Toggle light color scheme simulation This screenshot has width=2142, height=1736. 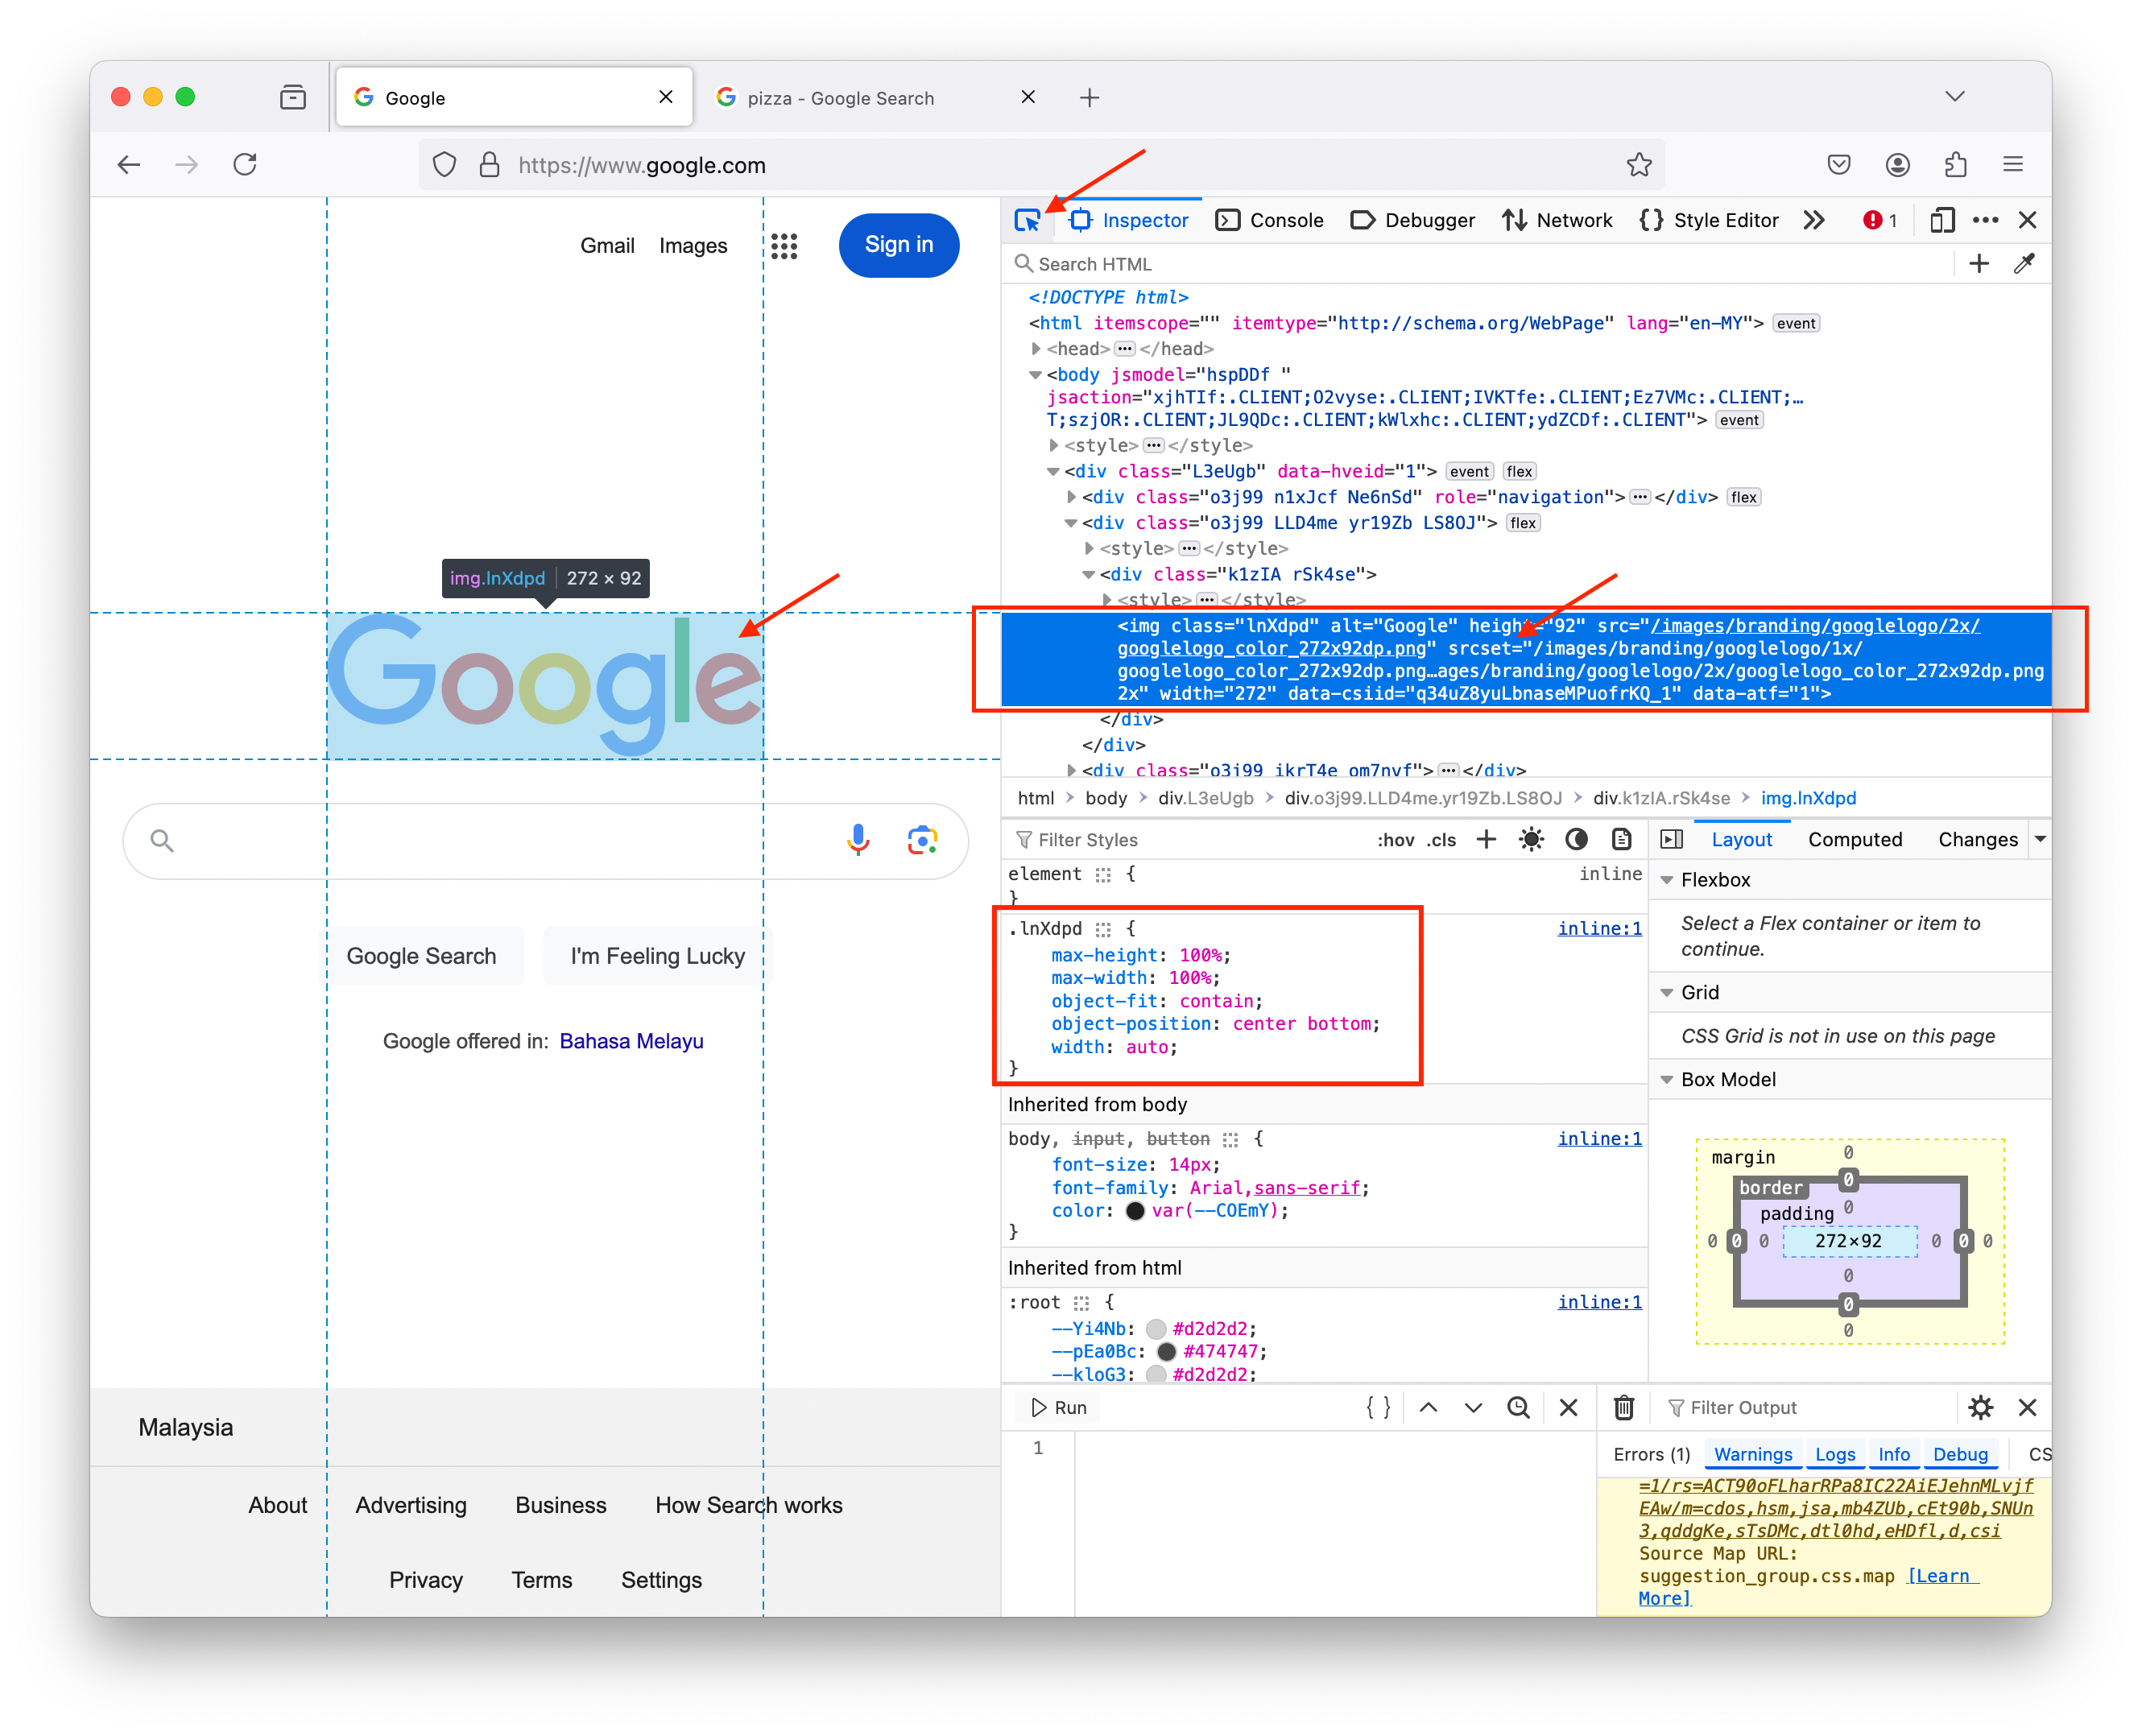(1531, 839)
